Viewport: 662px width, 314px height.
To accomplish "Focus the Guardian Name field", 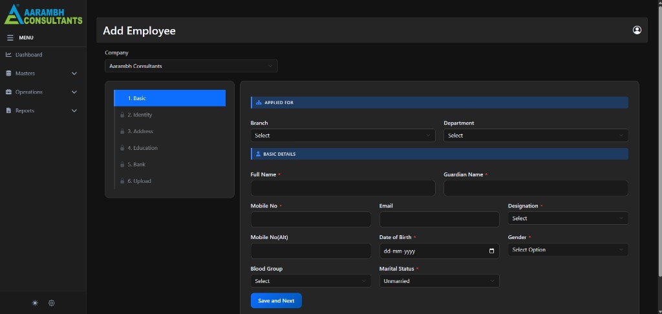I will coord(536,188).
